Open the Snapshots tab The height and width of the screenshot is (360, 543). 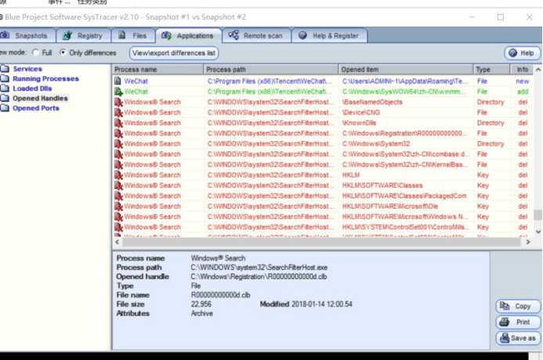27,36
